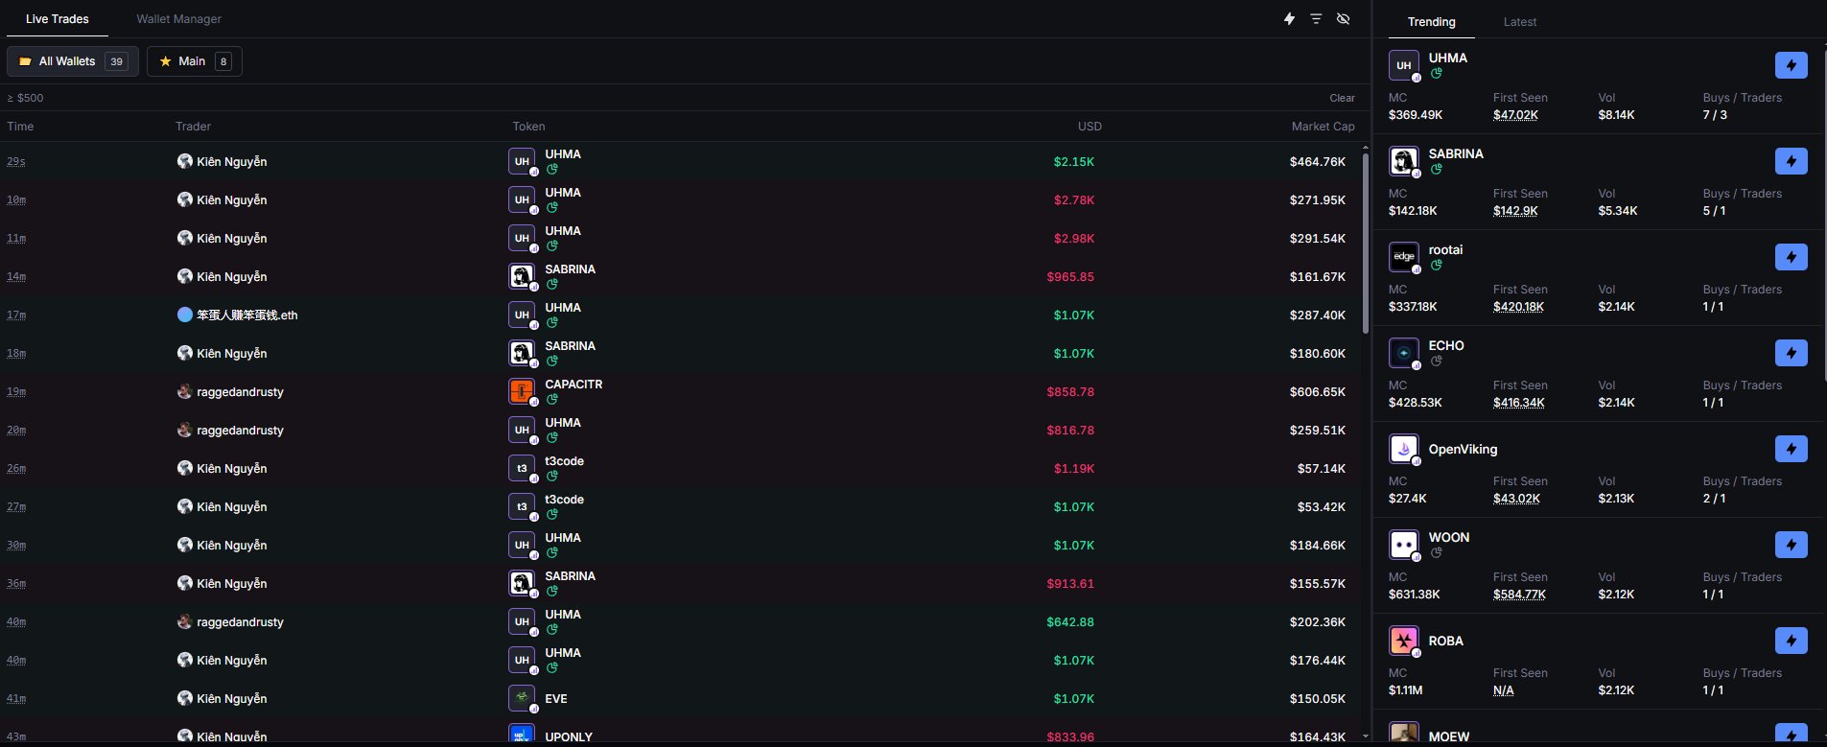Sort trades by the Market Cap column
This screenshot has height=747, width=1827.
click(1323, 127)
